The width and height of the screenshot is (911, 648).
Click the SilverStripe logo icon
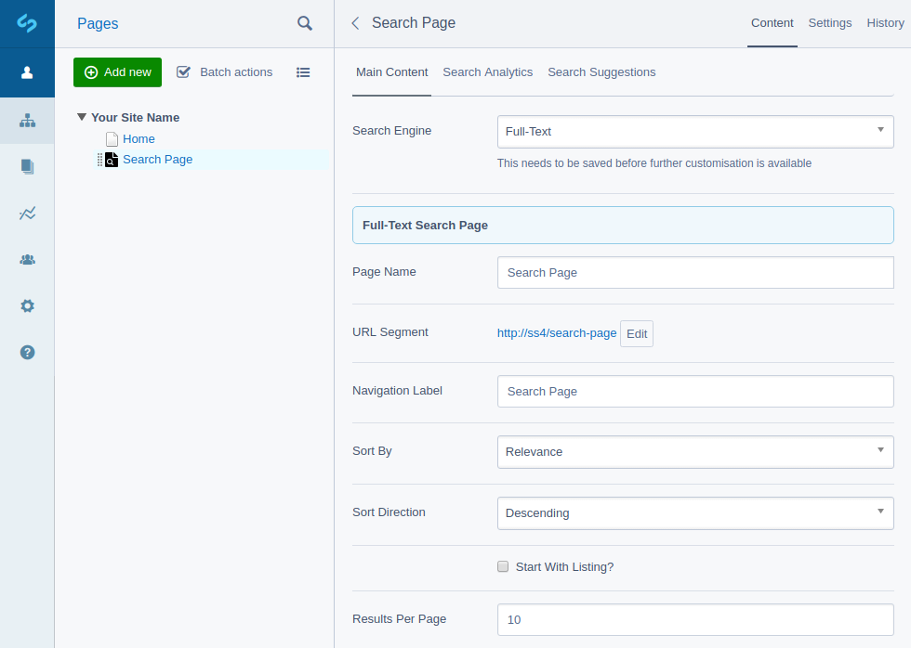click(27, 23)
